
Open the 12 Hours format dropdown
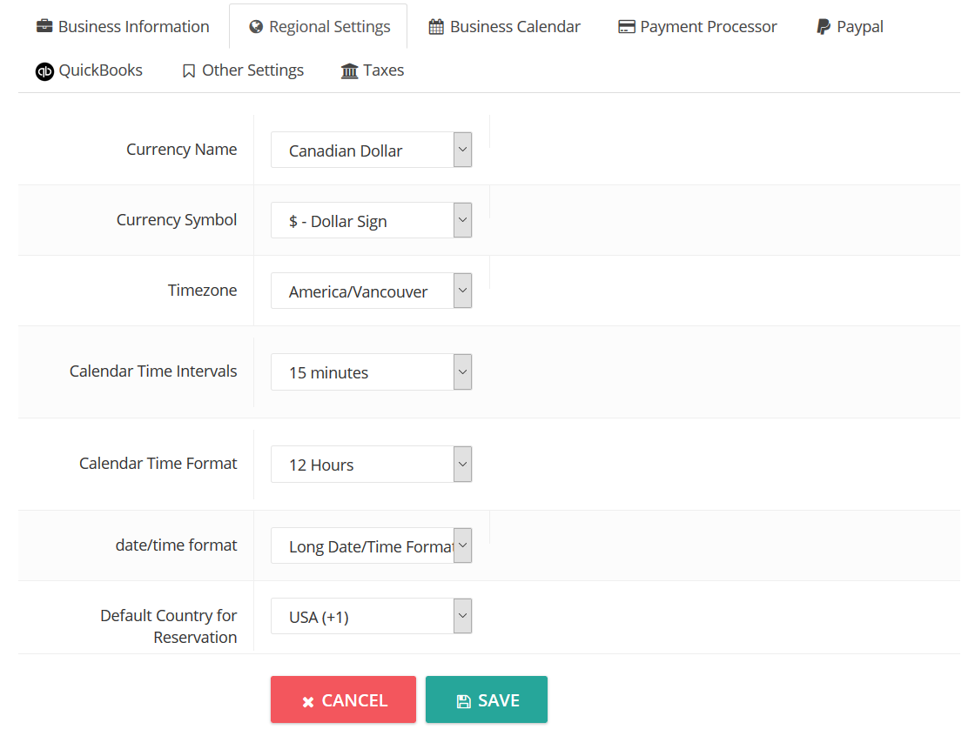(x=371, y=464)
